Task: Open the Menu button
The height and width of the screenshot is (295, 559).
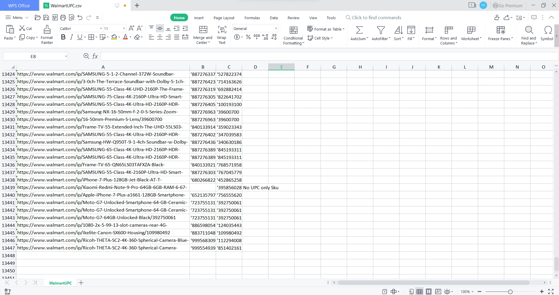Action: (17, 17)
